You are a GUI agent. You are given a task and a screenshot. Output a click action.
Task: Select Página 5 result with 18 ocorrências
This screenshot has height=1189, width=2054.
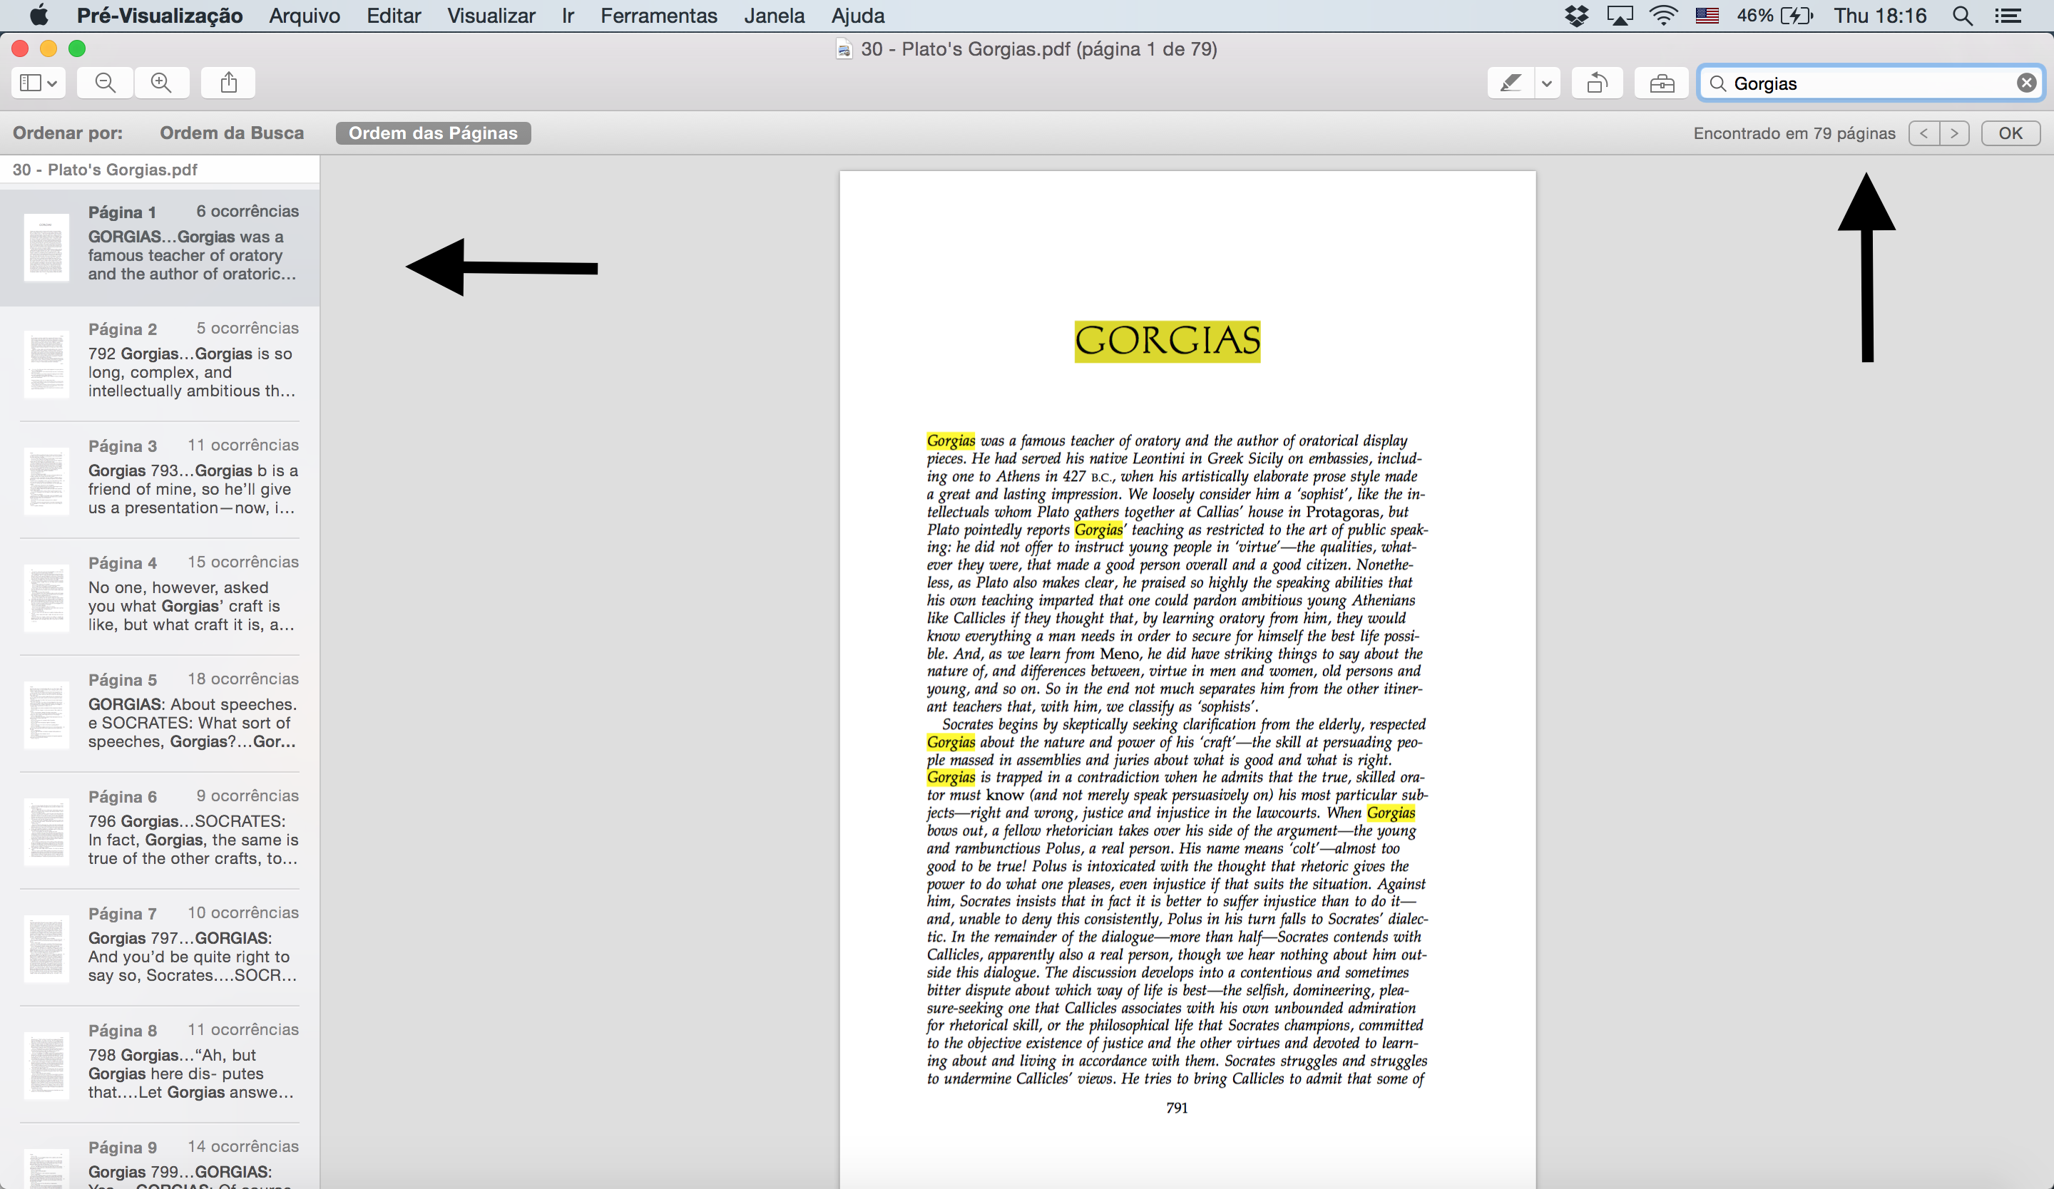pos(160,714)
